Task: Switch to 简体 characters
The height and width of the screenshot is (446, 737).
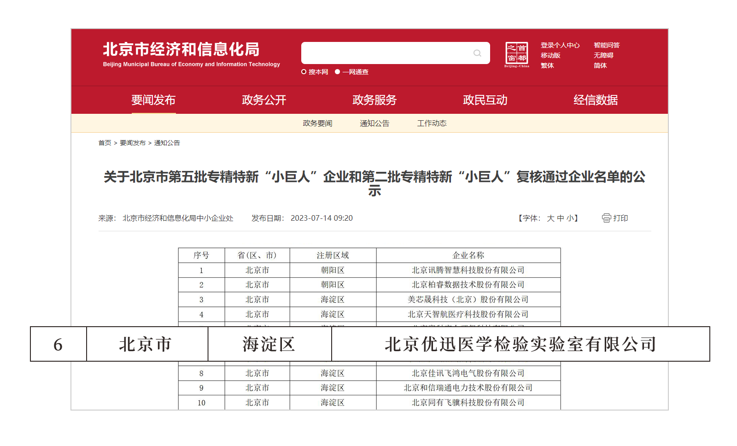Action: [600, 65]
